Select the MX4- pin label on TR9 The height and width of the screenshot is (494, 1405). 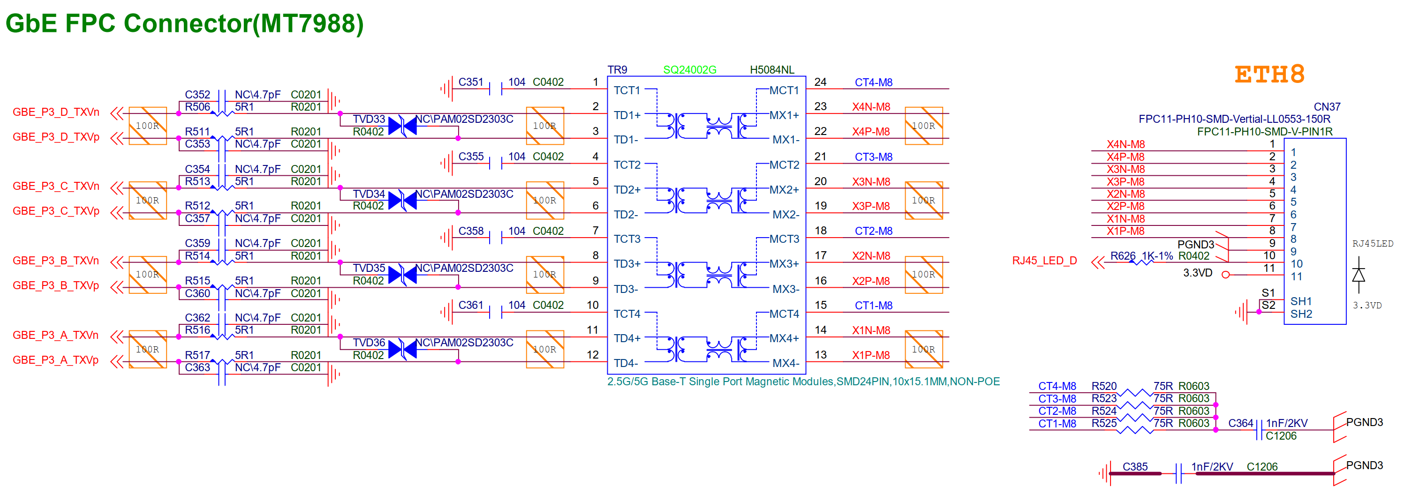(x=786, y=363)
